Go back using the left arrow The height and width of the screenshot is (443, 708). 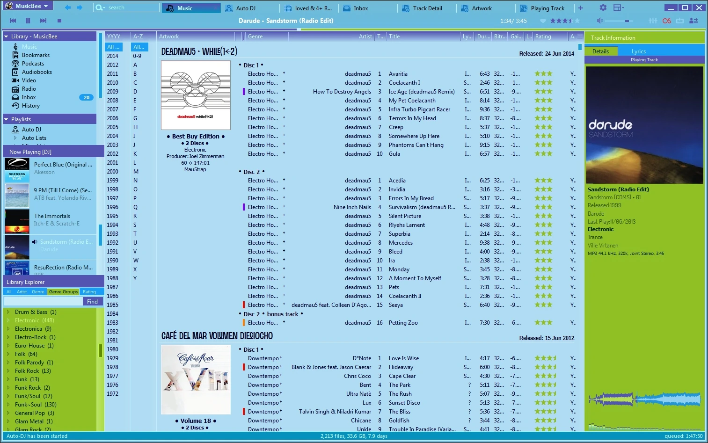(68, 7)
